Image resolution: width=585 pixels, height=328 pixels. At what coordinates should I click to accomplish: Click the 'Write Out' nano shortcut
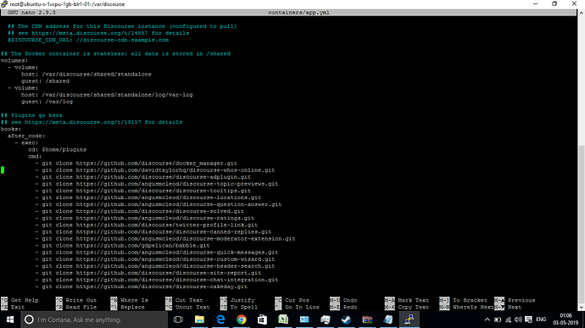click(x=81, y=300)
